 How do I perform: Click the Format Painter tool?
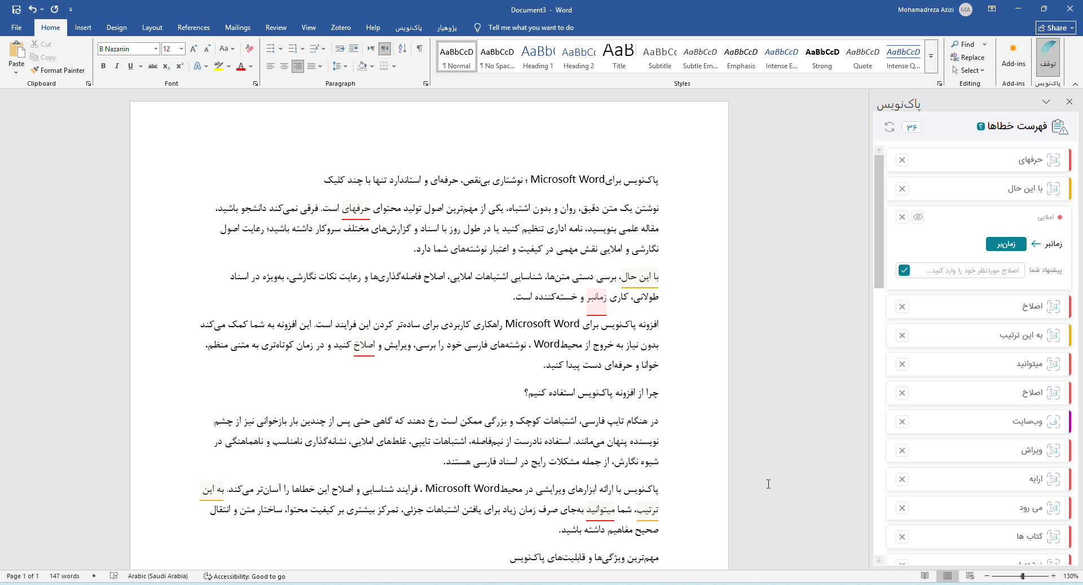pyautogui.click(x=58, y=71)
